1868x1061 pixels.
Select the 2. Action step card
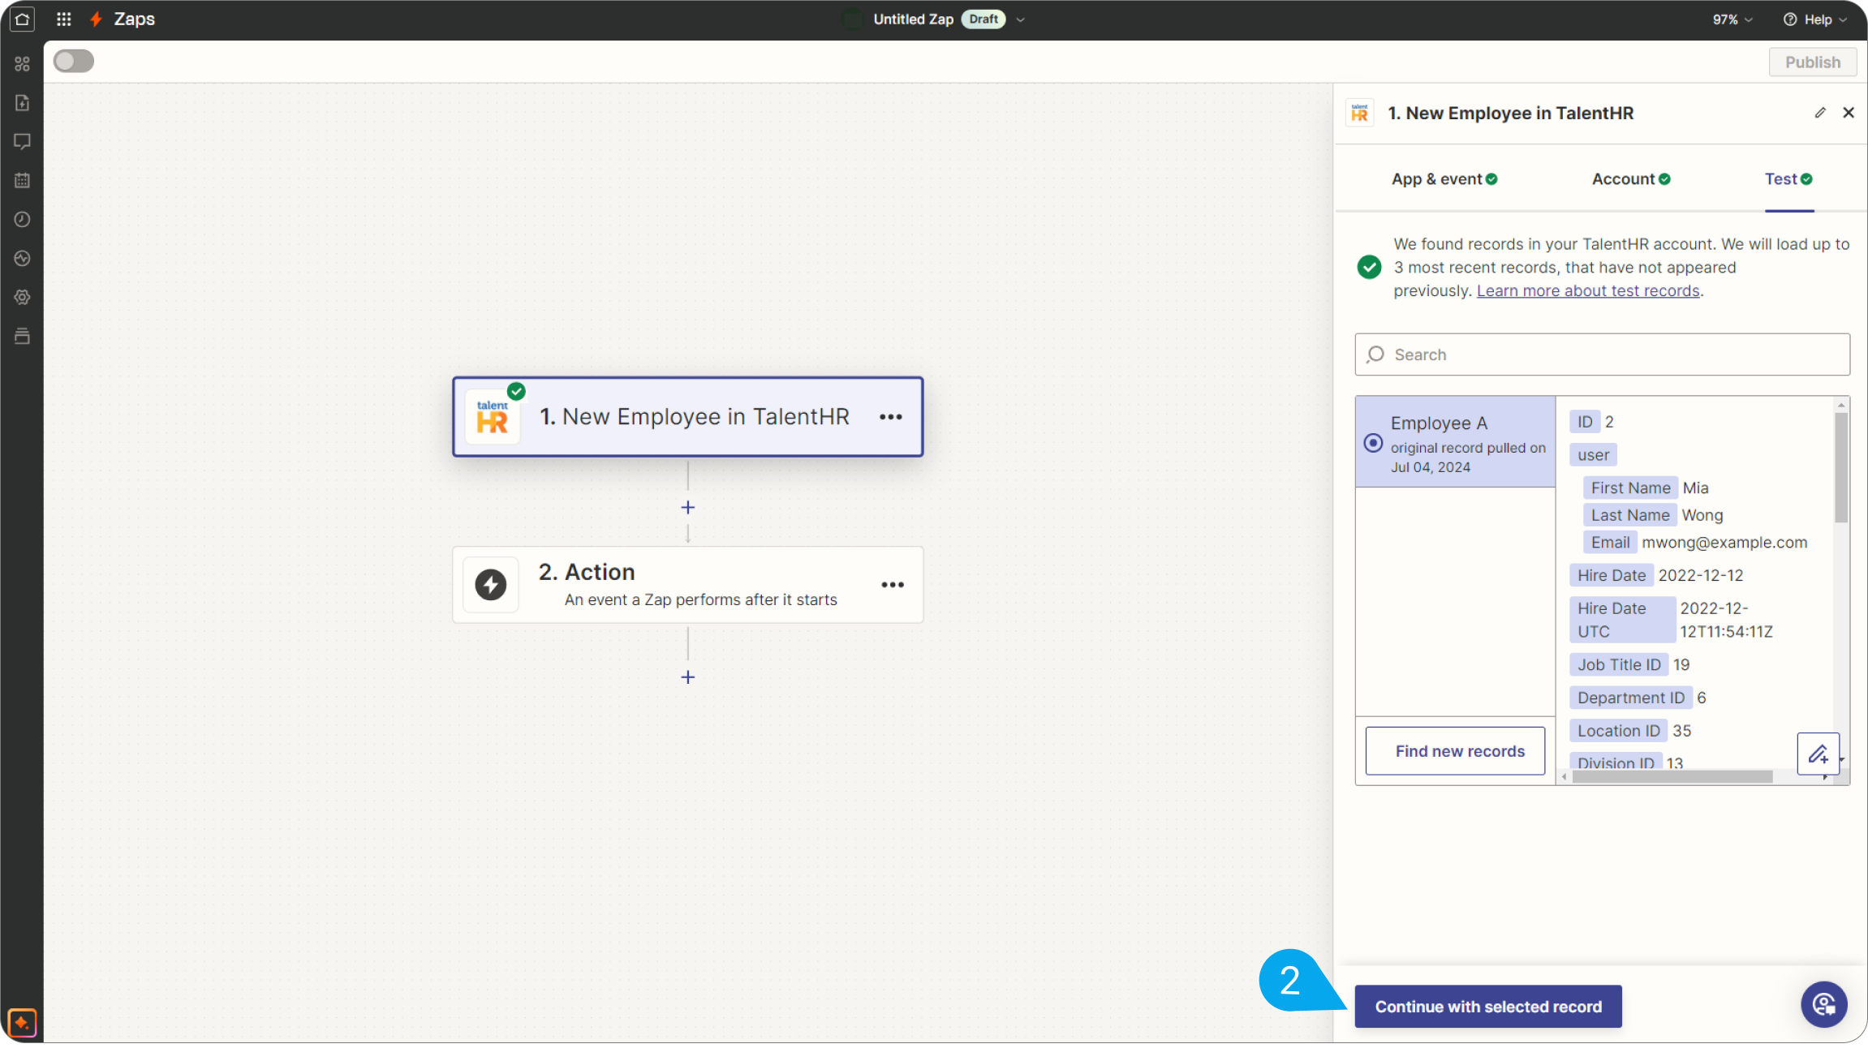(687, 585)
